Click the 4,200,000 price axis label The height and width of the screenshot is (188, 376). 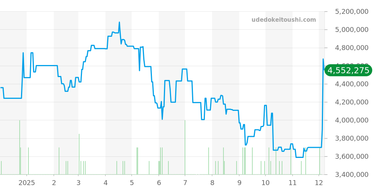point(352,102)
